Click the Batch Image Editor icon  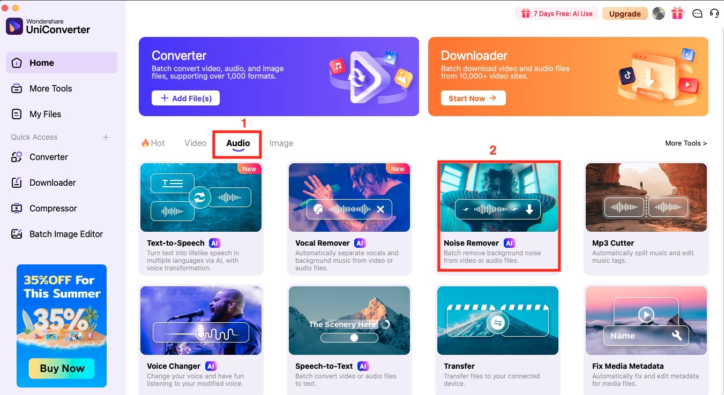17,234
